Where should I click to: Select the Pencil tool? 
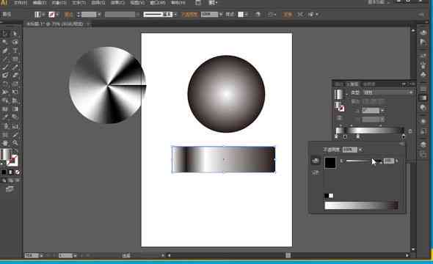pyautogui.click(x=15, y=67)
